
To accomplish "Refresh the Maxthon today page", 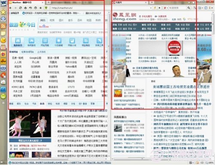I will (x=21, y=8).
